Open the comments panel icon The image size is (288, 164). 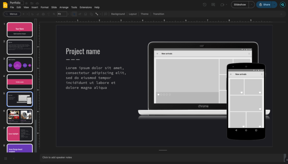tap(213, 4)
